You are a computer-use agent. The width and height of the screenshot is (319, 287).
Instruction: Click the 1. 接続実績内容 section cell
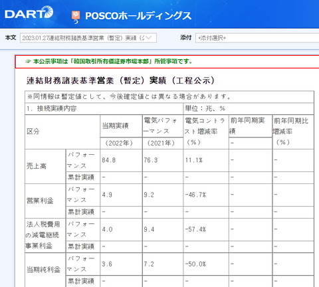pyautogui.click(x=104, y=108)
